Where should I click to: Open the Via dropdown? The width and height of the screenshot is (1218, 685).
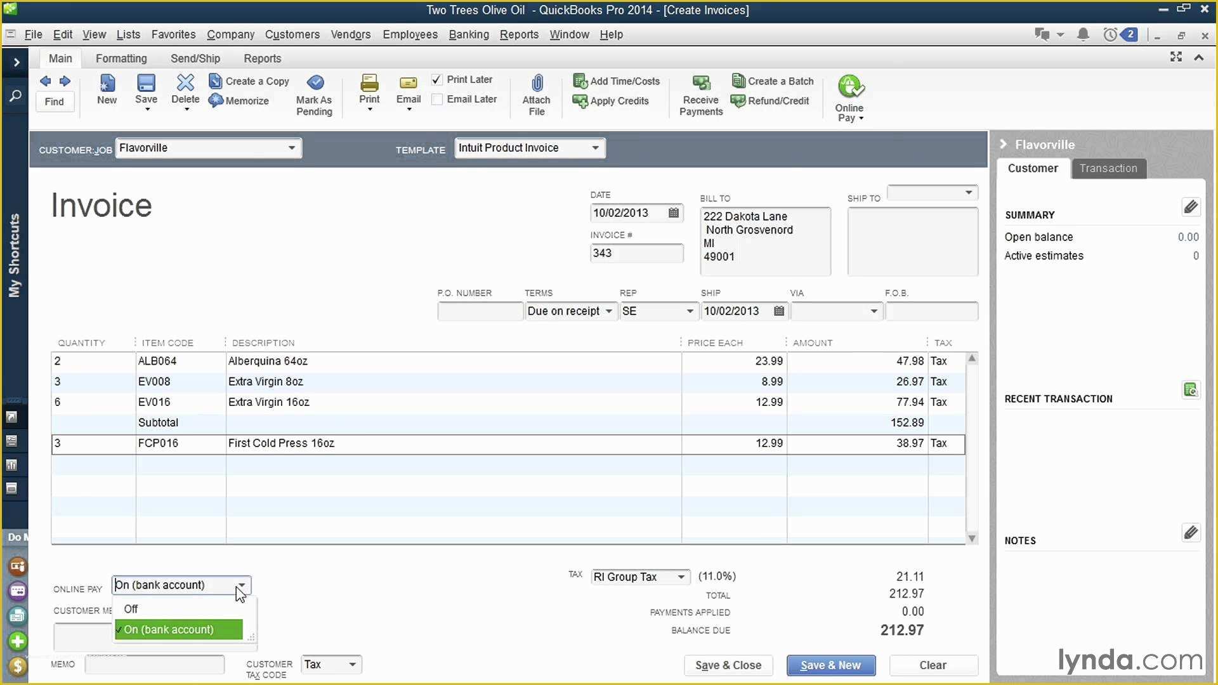(874, 311)
